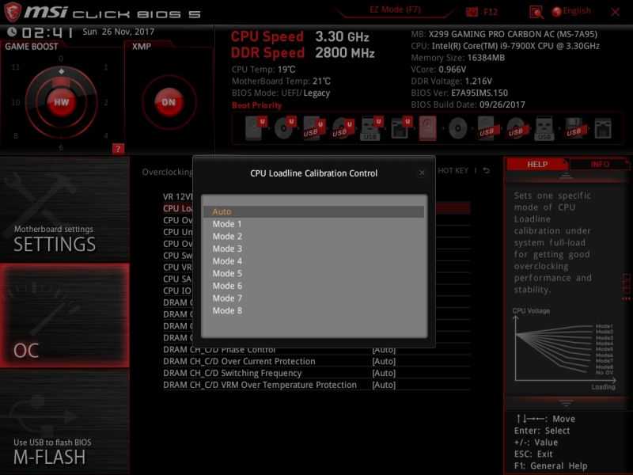Click the top scroll grip in the help panel
The width and height of the screenshot is (633, 475).
(566, 176)
